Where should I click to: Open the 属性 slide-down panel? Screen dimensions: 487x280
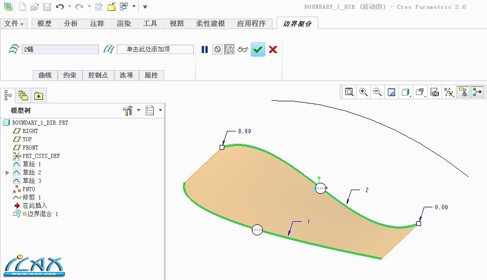(x=151, y=75)
